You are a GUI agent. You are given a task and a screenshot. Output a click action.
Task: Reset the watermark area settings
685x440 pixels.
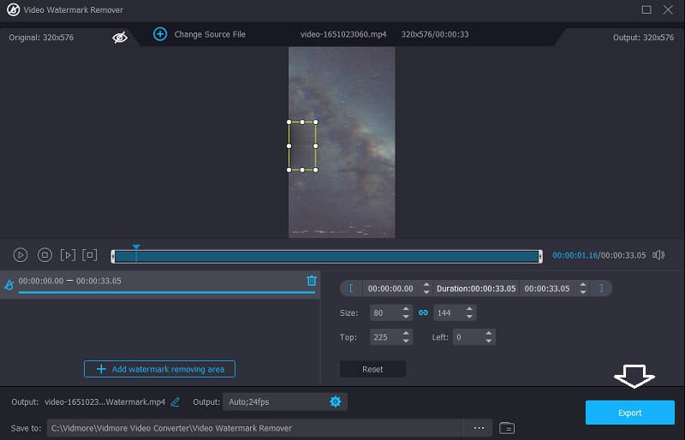372,369
